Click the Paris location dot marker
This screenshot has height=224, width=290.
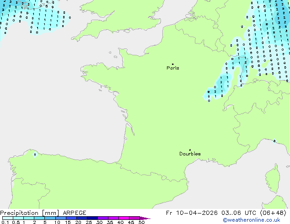coord(173,64)
